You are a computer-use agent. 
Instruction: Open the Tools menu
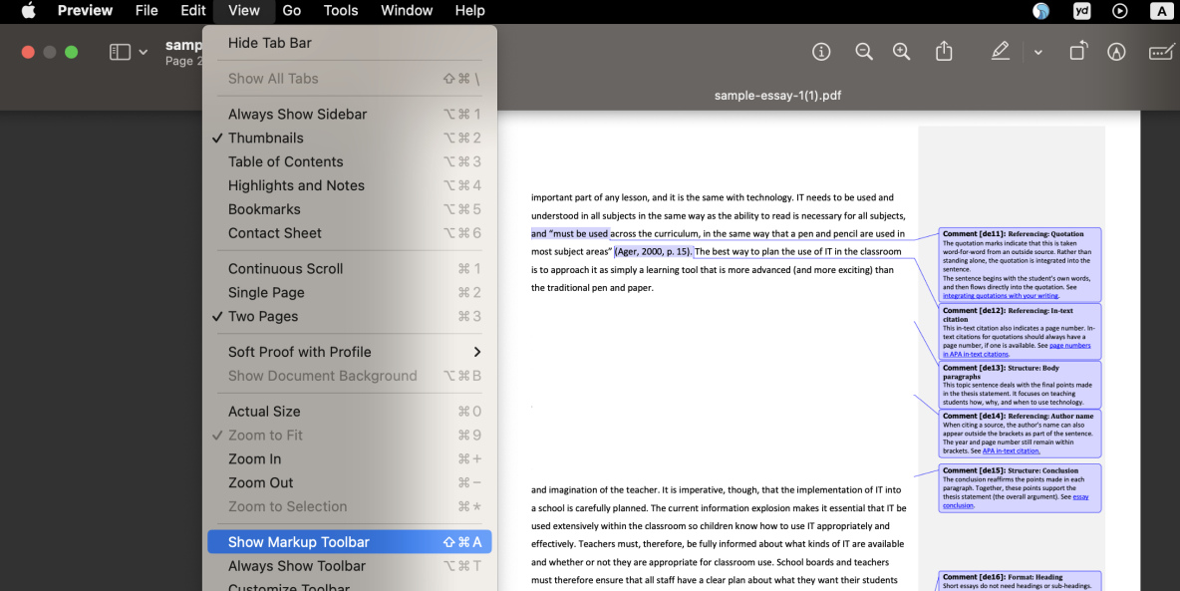[341, 11]
